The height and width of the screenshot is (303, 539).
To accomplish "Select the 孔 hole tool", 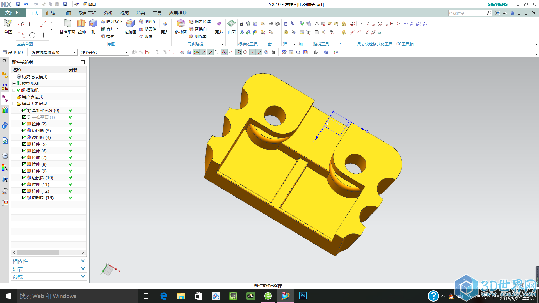I will [93, 27].
